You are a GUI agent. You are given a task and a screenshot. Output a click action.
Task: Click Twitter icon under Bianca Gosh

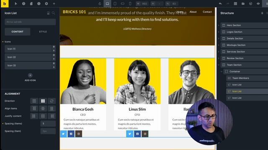pyautogui.click(x=63, y=134)
